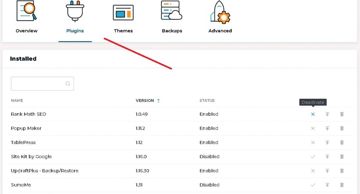Update the Site Kit by Google plugin
360x194 pixels.
pyautogui.click(x=327, y=157)
